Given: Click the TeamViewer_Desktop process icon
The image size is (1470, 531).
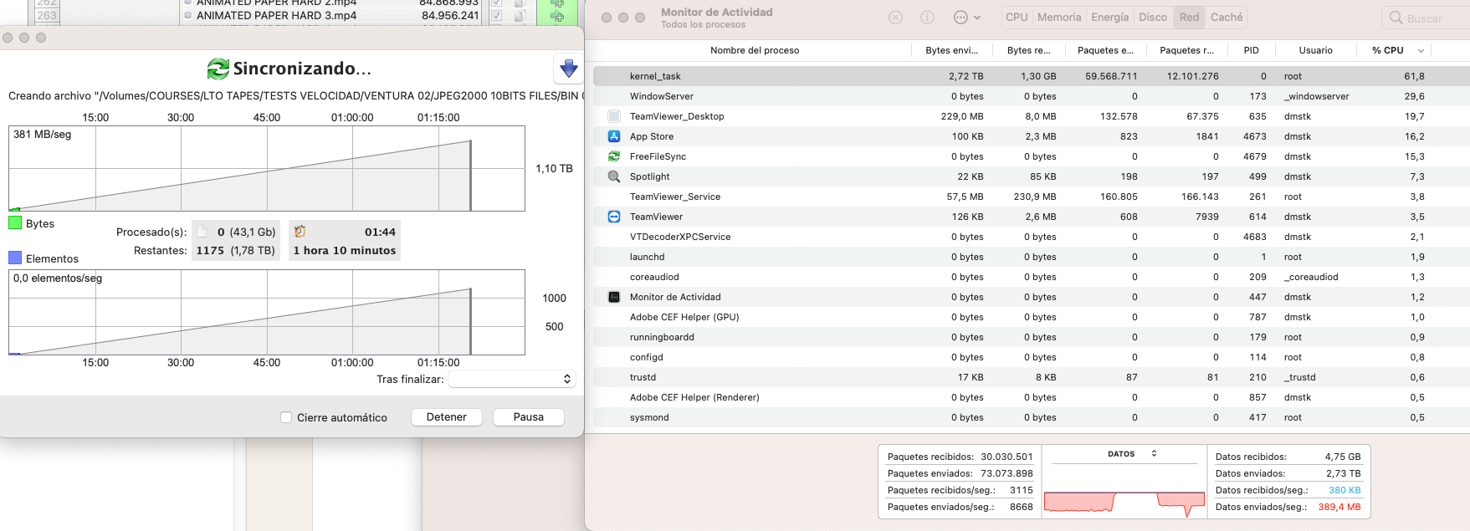Looking at the screenshot, I should [x=614, y=116].
